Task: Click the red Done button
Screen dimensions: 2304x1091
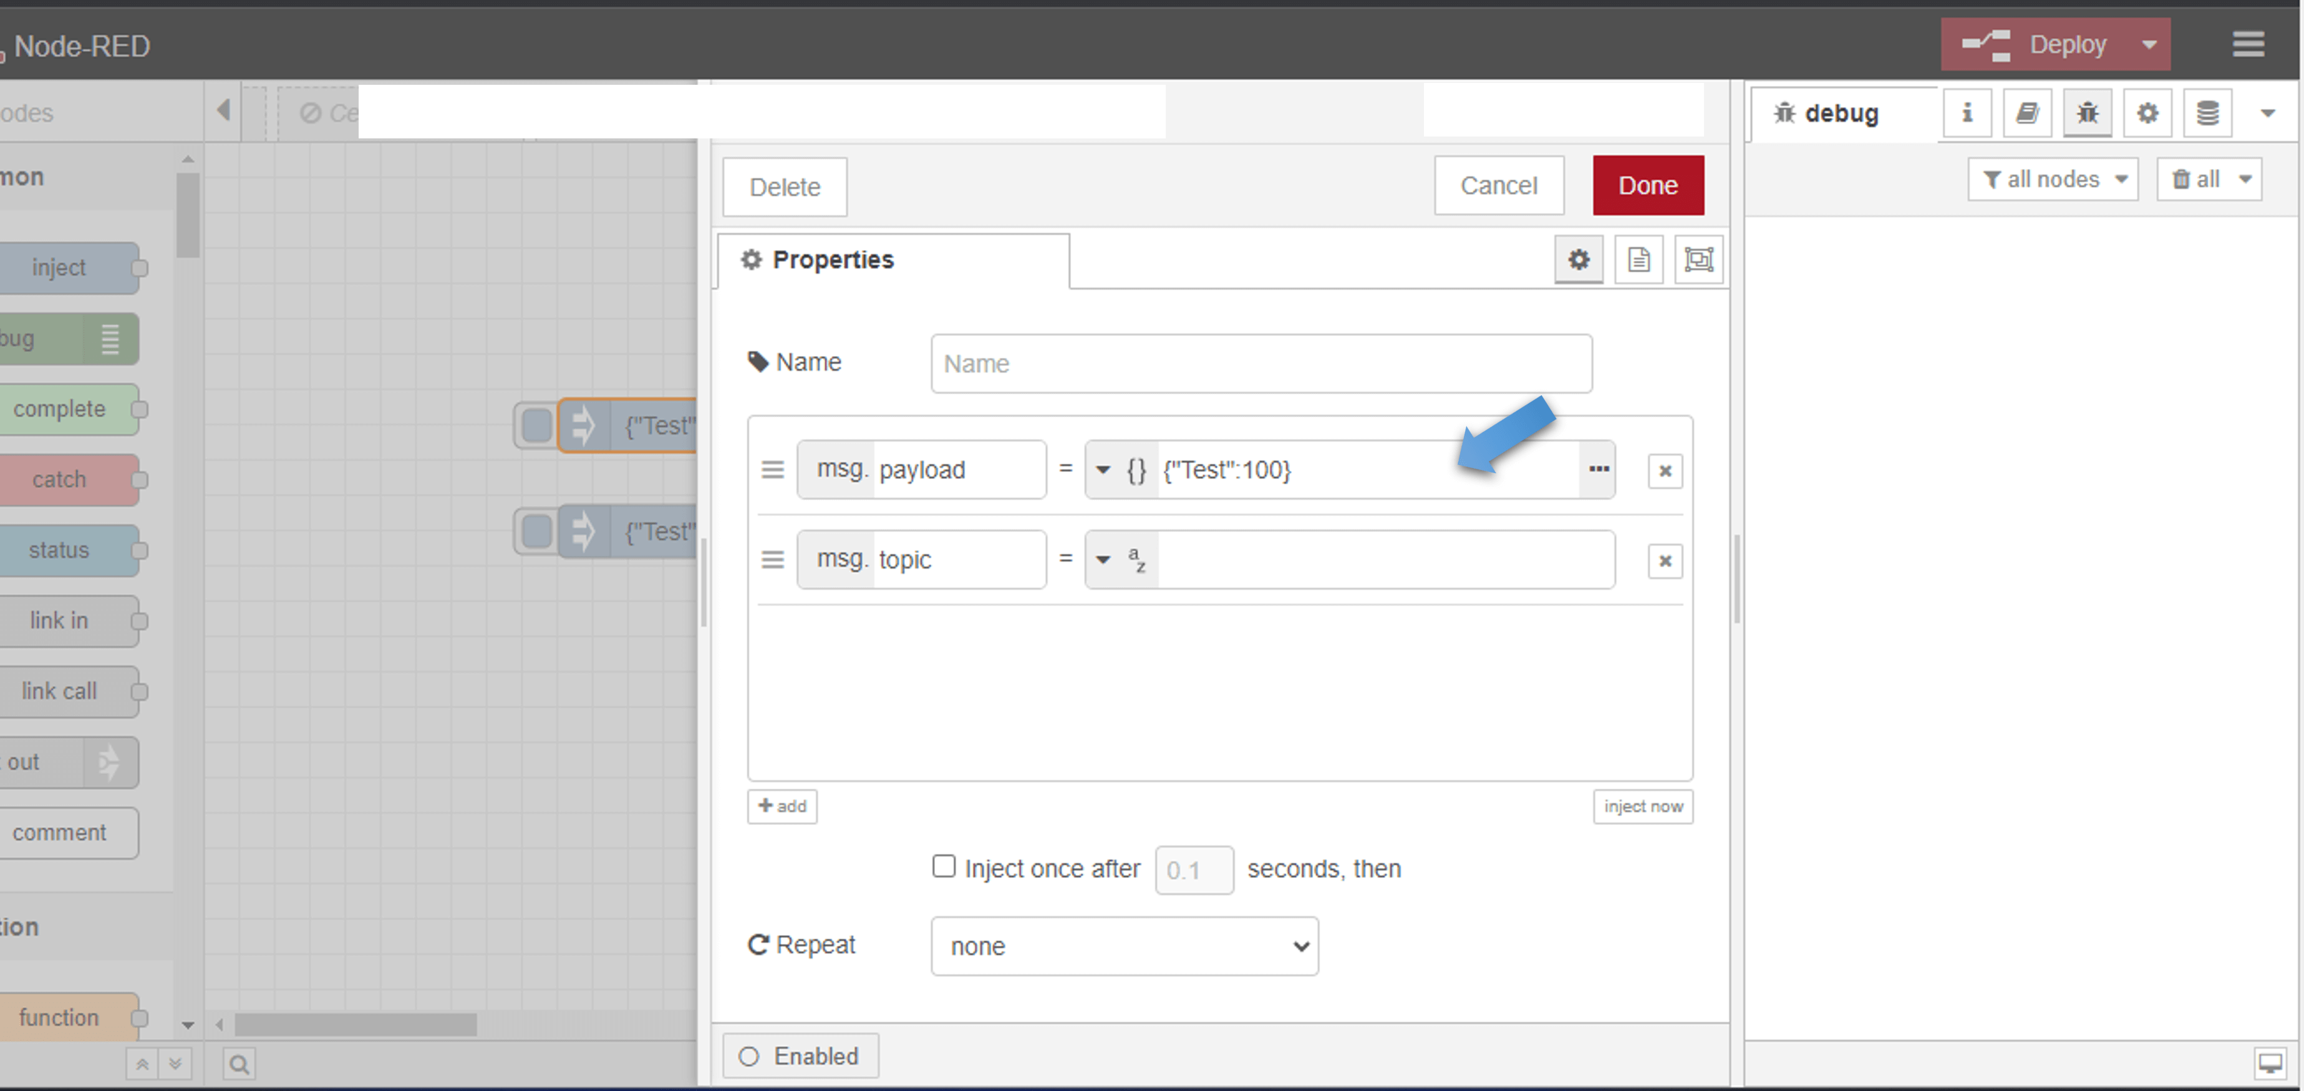Action: tap(1647, 185)
